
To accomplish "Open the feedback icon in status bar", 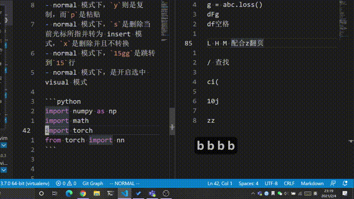I will [x=333, y=184].
